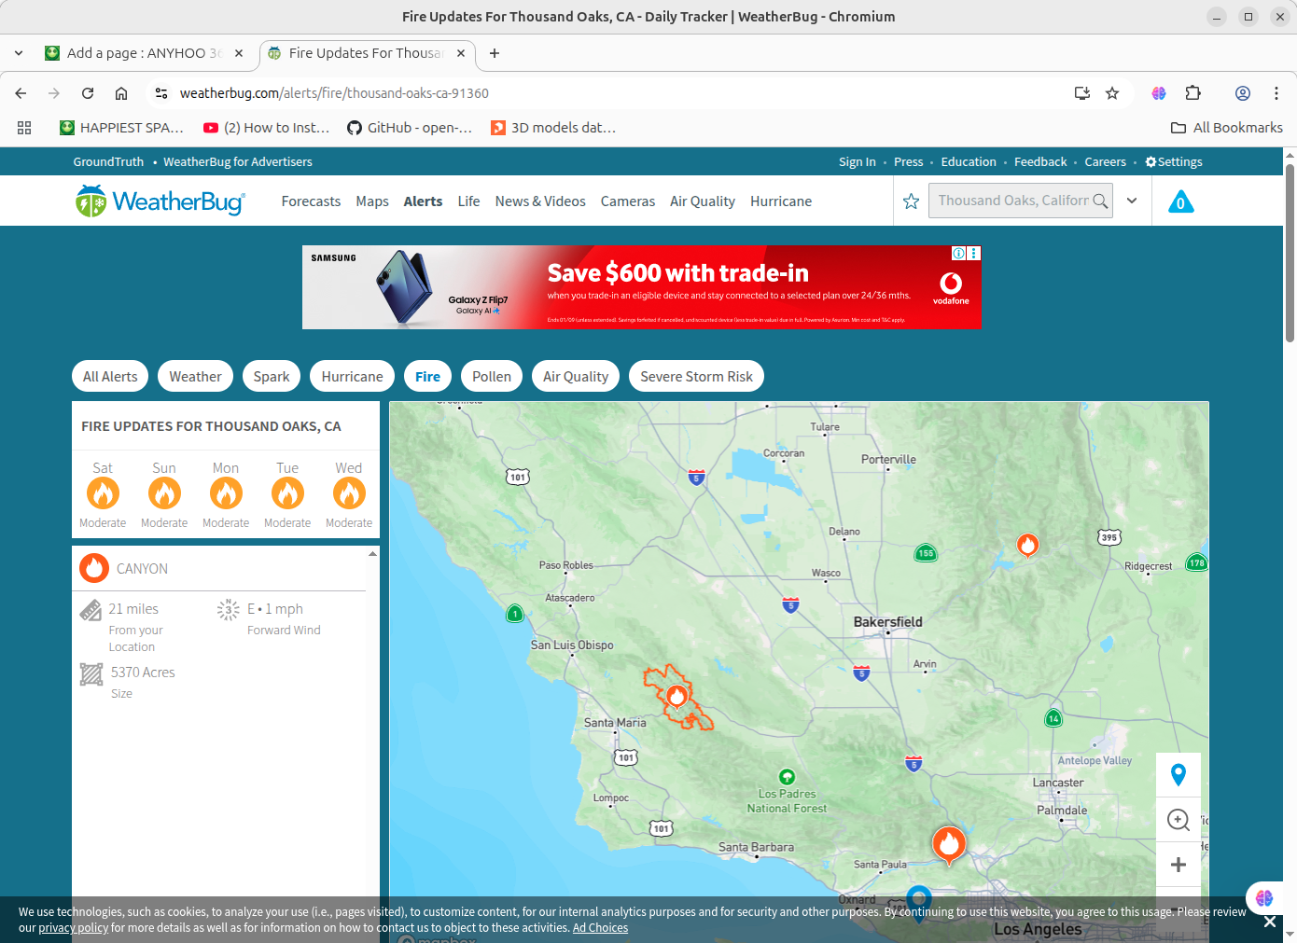Select the Fire alert filter
The height and width of the screenshot is (943, 1297).
click(x=427, y=377)
